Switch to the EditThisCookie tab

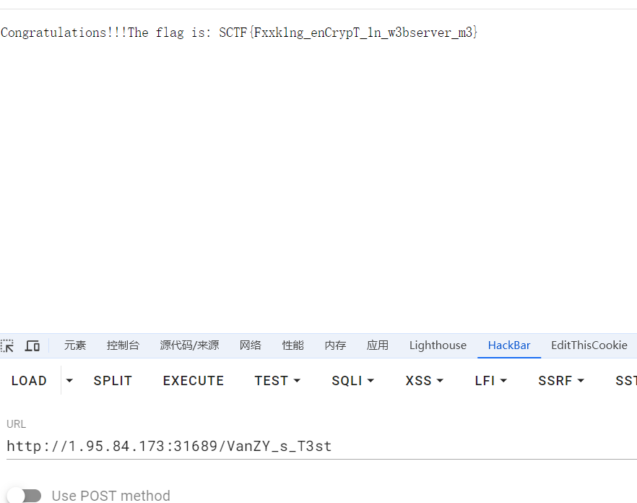point(589,345)
